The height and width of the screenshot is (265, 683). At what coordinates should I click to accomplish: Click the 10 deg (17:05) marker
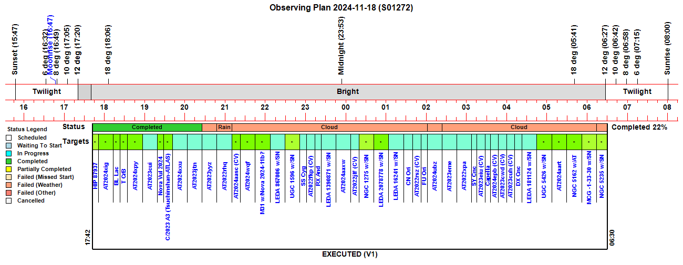tap(67, 50)
